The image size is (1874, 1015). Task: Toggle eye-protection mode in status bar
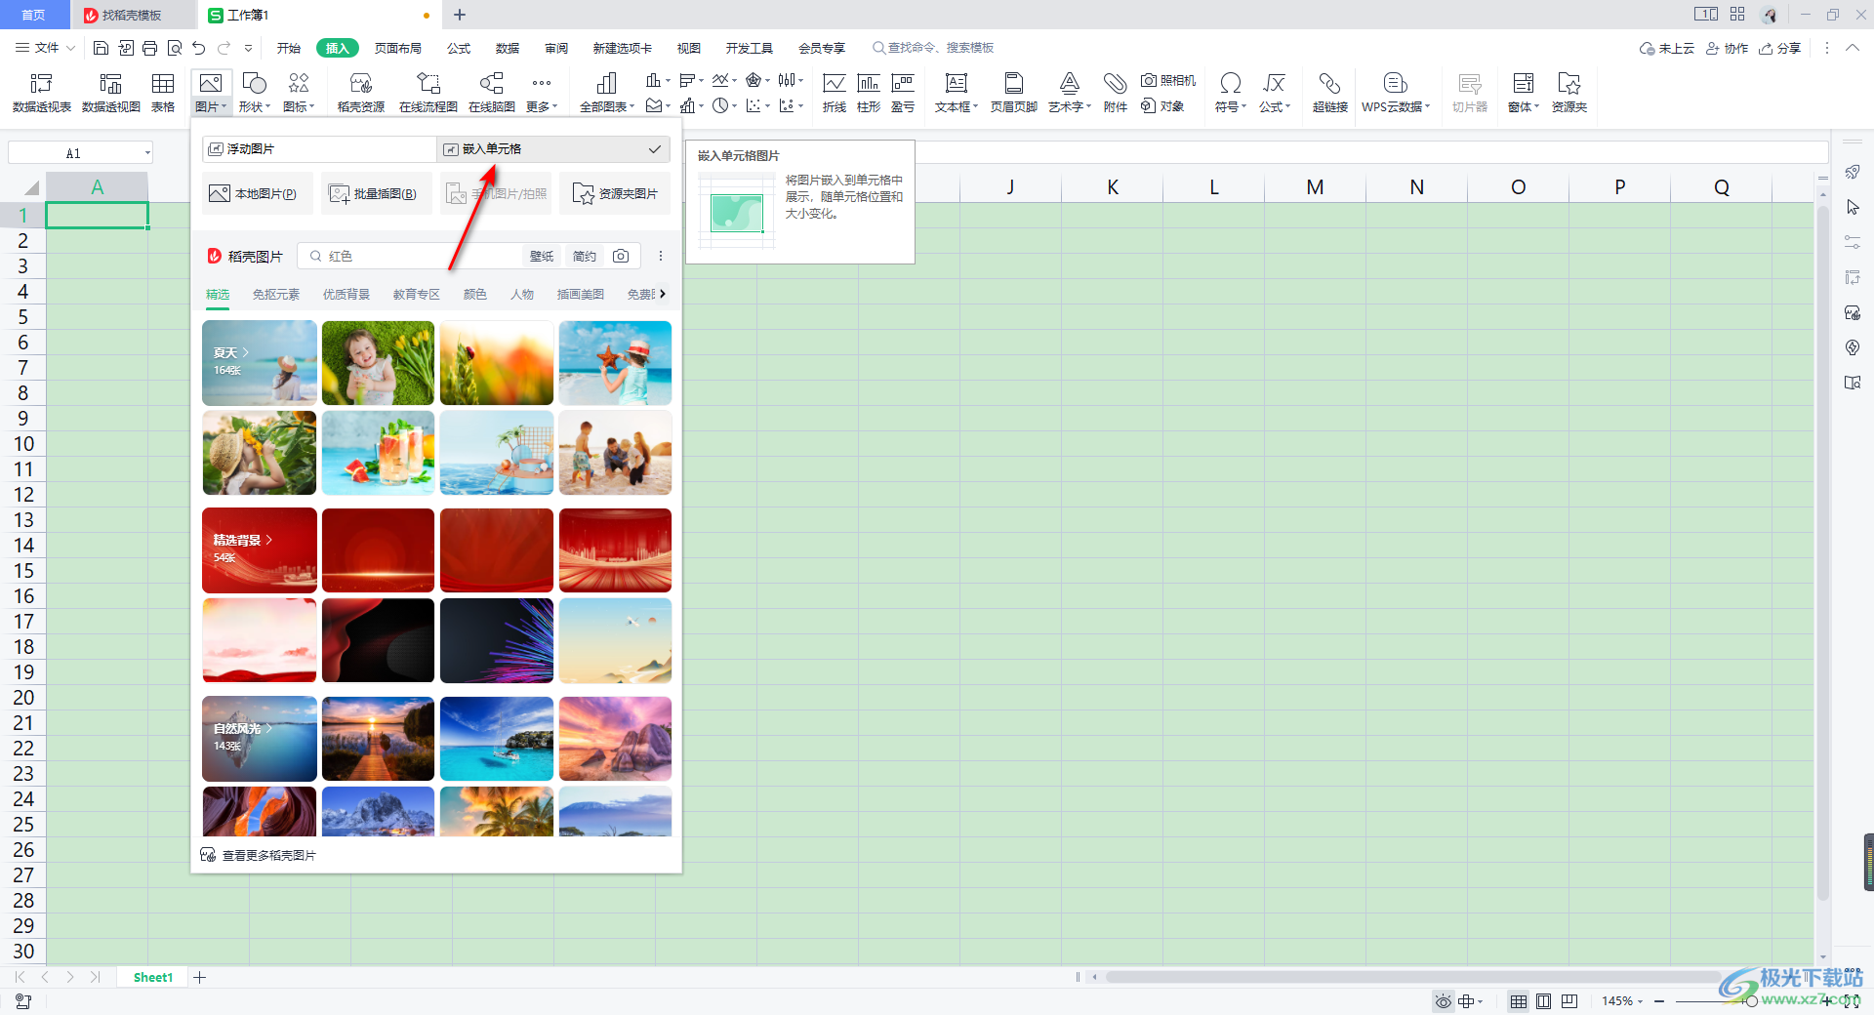point(1443,1001)
